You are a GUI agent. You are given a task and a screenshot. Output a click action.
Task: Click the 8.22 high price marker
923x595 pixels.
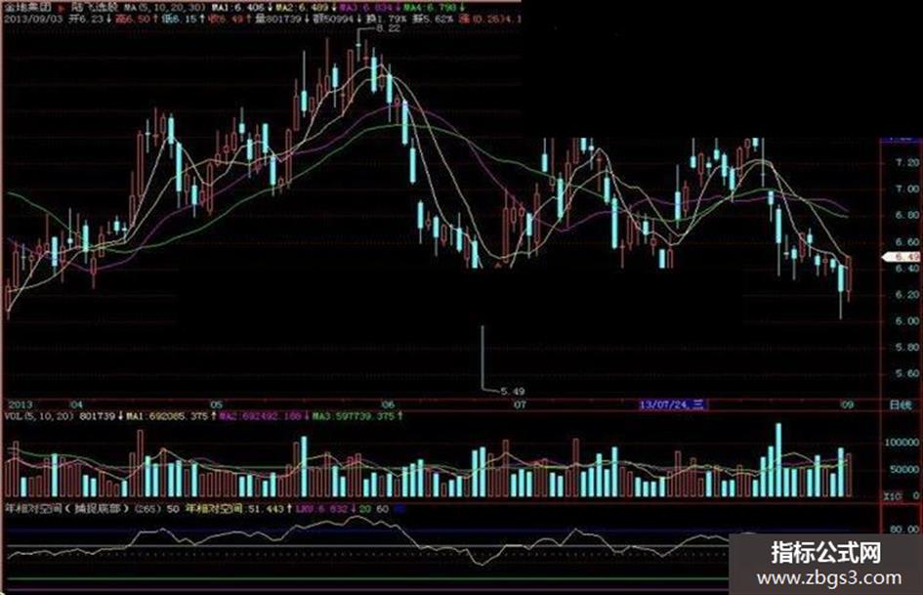tap(389, 28)
